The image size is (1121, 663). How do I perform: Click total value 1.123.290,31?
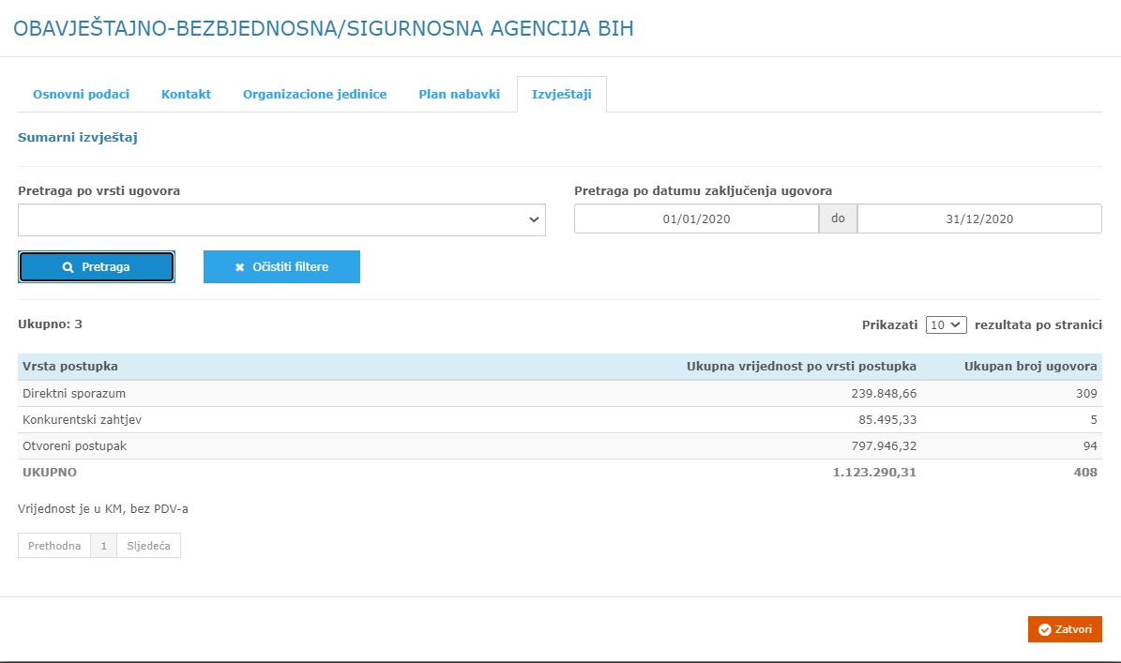tap(874, 473)
